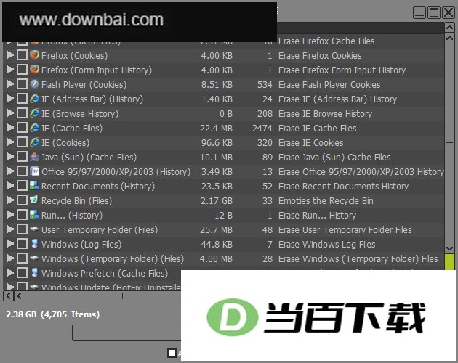
Task: Click the green indicator below the scrollbar
Action: [449, 261]
